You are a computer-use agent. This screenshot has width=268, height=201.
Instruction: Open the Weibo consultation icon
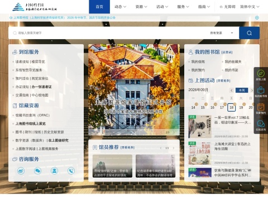tap(21, 171)
